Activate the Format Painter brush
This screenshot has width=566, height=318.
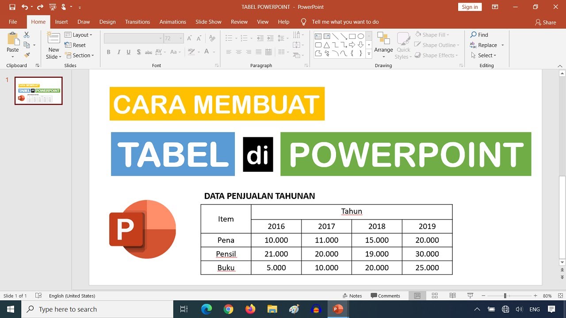27,55
